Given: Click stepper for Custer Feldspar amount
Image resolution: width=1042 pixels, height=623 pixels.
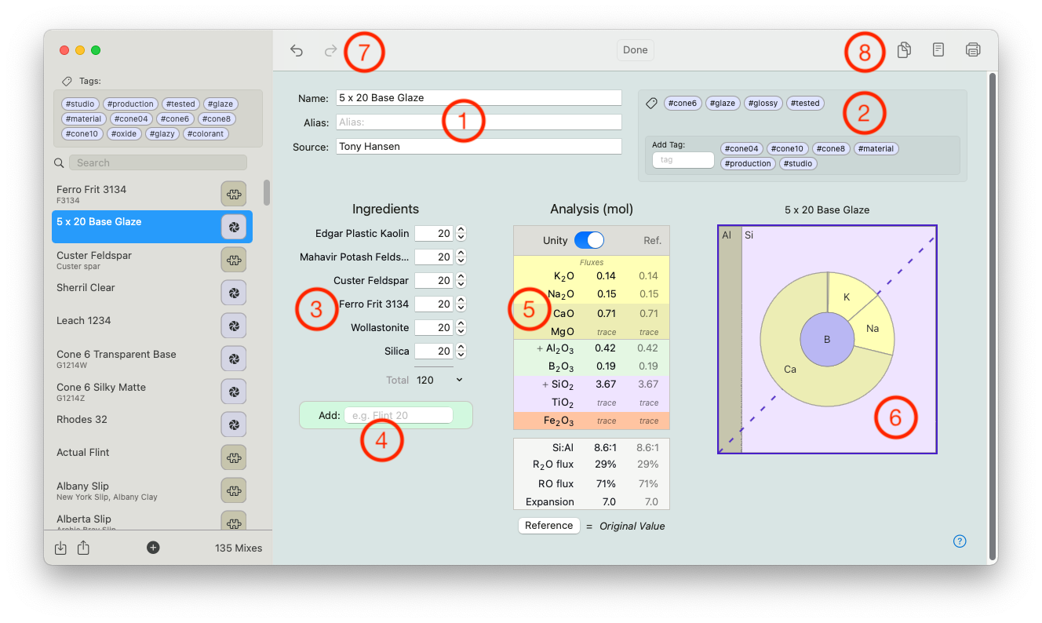Looking at the screenshot, I should pyautogui.click(x=461, y=280).
